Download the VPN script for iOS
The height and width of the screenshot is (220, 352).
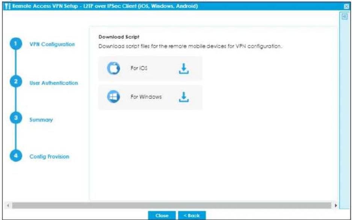[x=184, y=68]
